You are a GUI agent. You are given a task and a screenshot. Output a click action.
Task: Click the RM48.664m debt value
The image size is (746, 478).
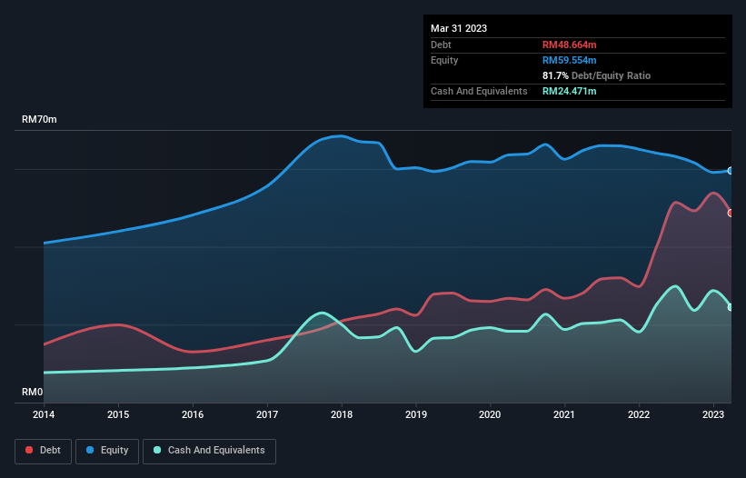(569, 45)
